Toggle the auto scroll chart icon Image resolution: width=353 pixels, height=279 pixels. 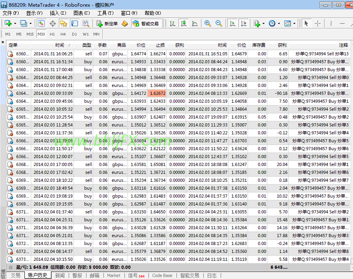tap(232, 23)
